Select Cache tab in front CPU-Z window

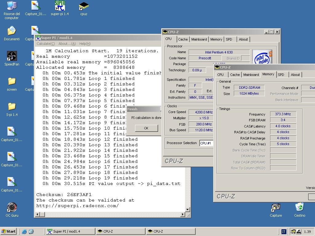tap(235, 75)
